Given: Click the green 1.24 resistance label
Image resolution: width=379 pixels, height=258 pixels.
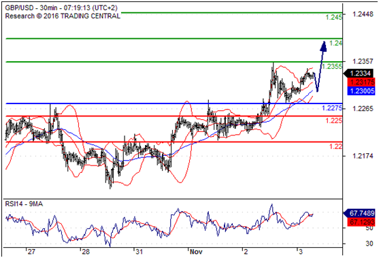Looking at the screenshot, I should tap(336, 43).
